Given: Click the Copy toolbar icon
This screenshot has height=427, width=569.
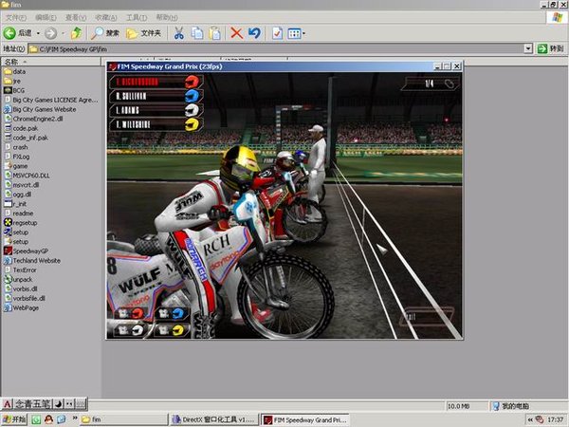Looking at the screenshot, I should click(x=197, y=33).
